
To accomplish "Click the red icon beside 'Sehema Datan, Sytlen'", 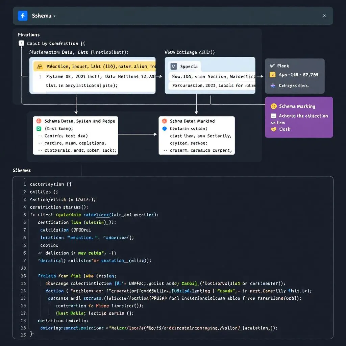I will click(39, 121).
